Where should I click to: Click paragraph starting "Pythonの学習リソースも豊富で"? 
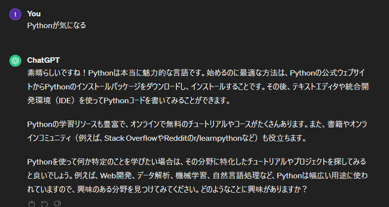tap(197, 131)
